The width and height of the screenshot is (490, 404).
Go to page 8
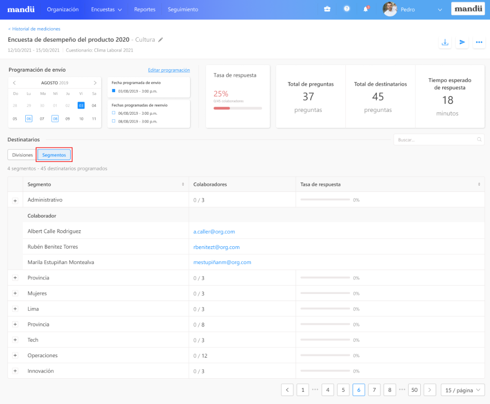[390, 390]
